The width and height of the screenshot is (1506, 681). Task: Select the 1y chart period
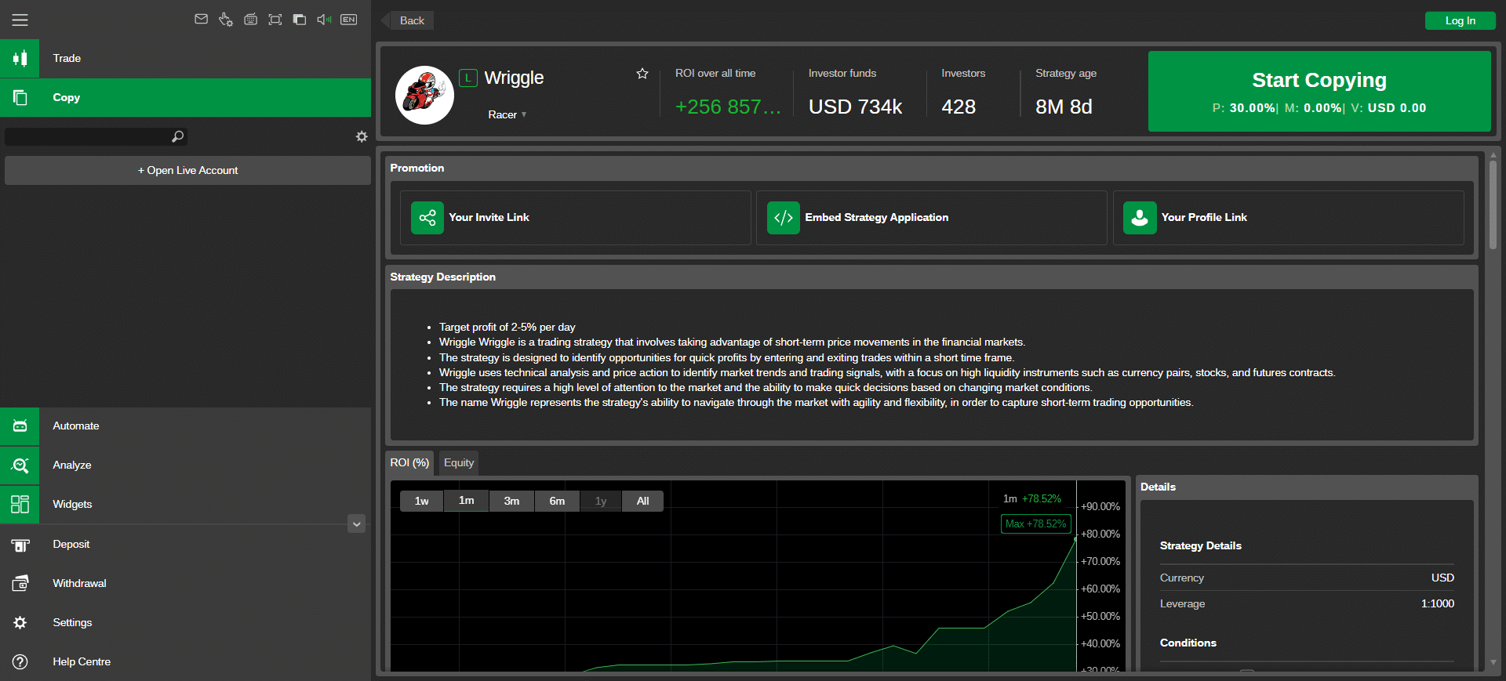(601, 501)
